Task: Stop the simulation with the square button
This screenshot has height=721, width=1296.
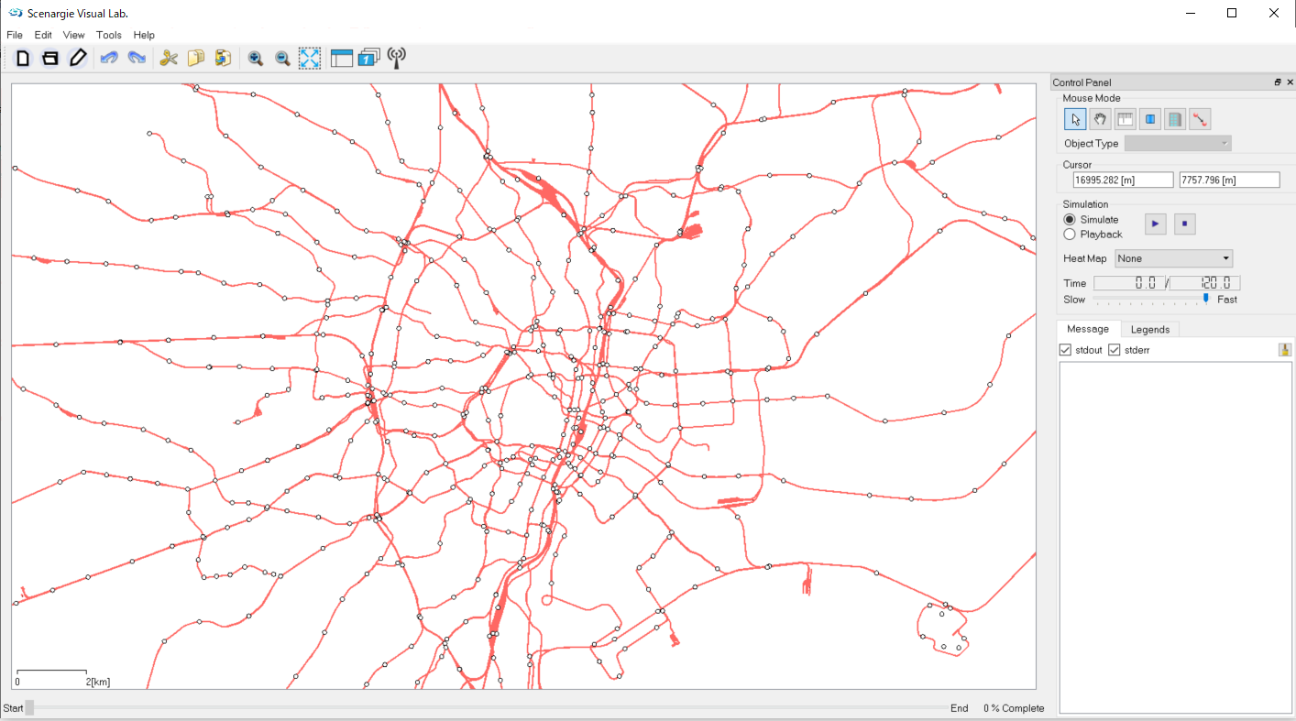Action: 1184,224
